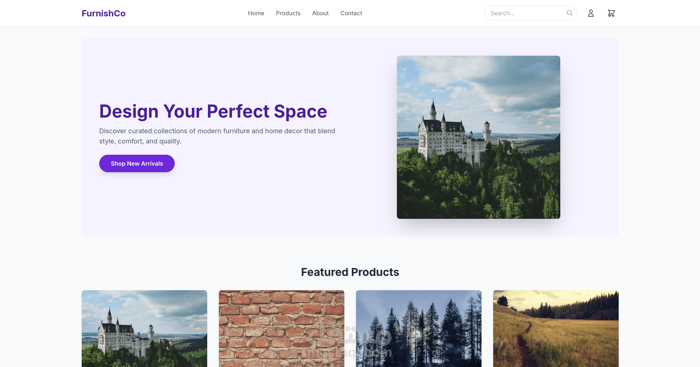Open the castle product card under Featured Products

coord(144,328)
